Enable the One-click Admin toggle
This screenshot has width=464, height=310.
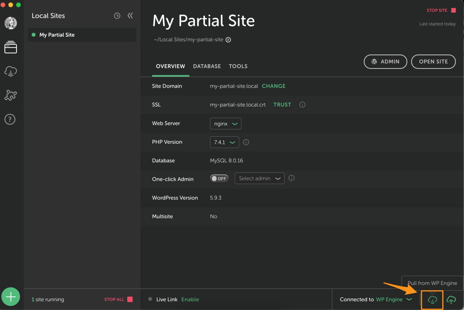point(219,178)
